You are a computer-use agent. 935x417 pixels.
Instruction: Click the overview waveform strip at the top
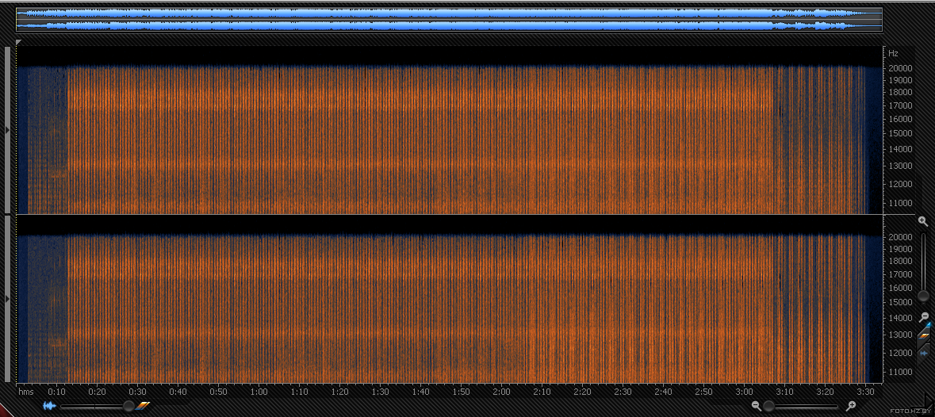[x=449, y=18]
